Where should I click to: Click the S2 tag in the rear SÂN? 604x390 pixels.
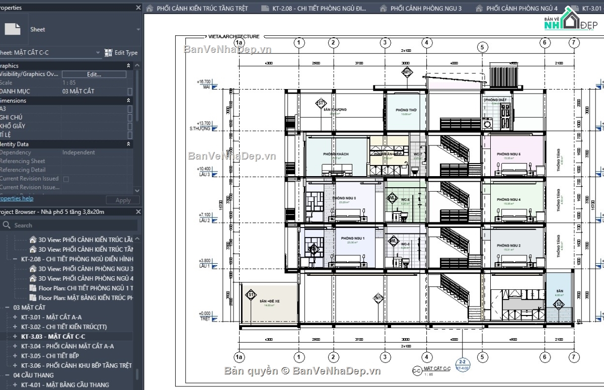point(558,304)
